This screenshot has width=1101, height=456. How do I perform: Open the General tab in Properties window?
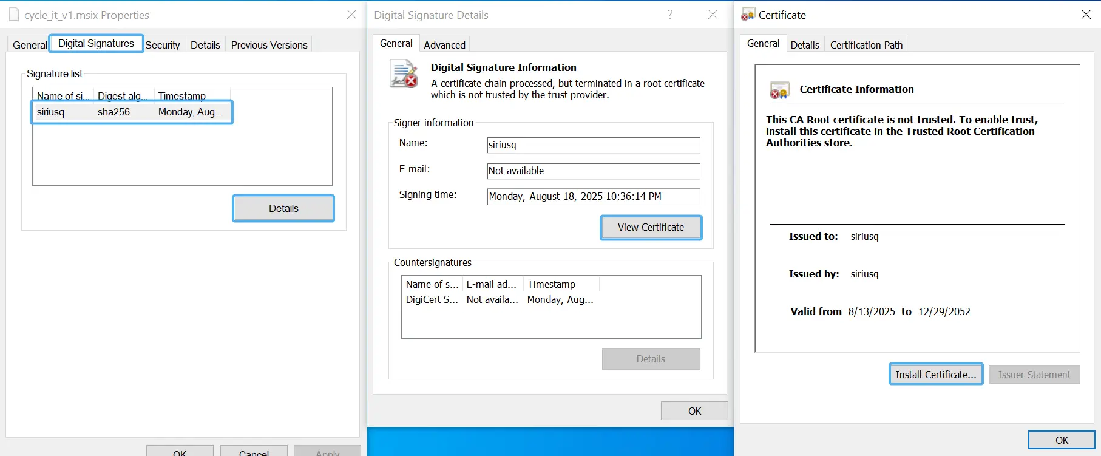[x=30, y=45]
